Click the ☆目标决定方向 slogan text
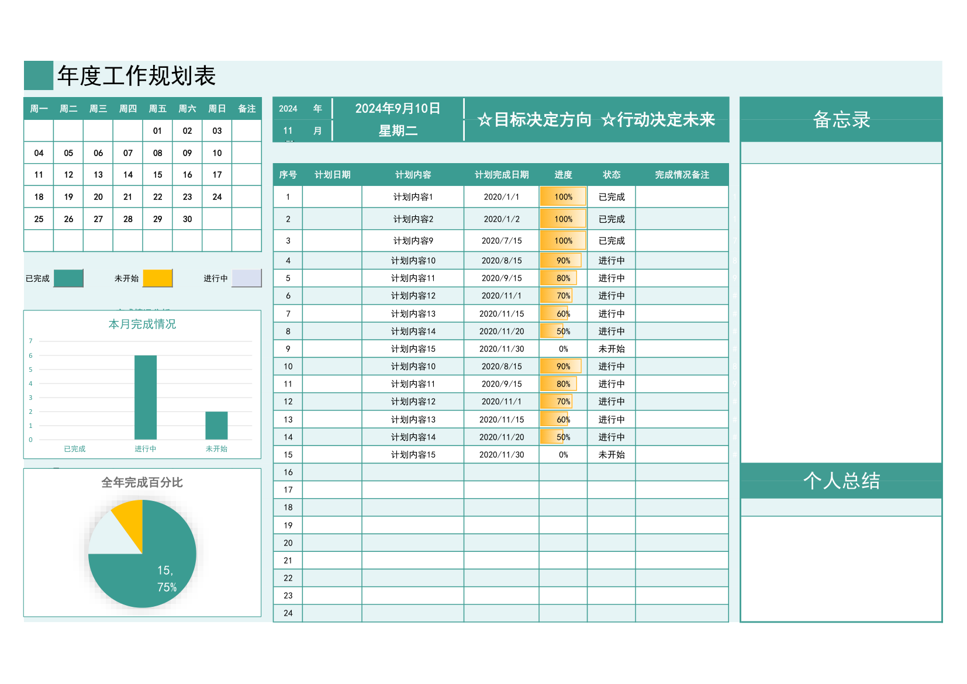 point(534,120)
